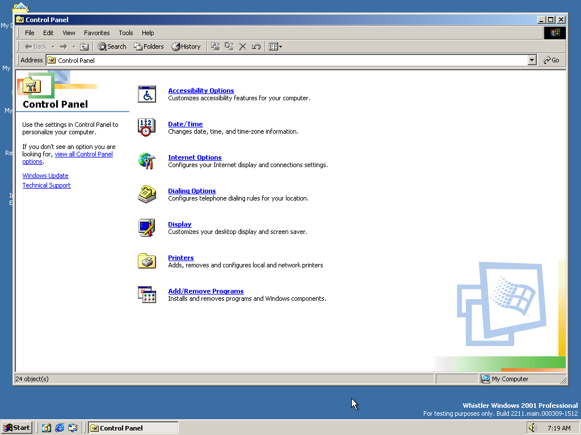
Task: Click the Forward arrow toolbar button
Action: [x=64, y=46]
